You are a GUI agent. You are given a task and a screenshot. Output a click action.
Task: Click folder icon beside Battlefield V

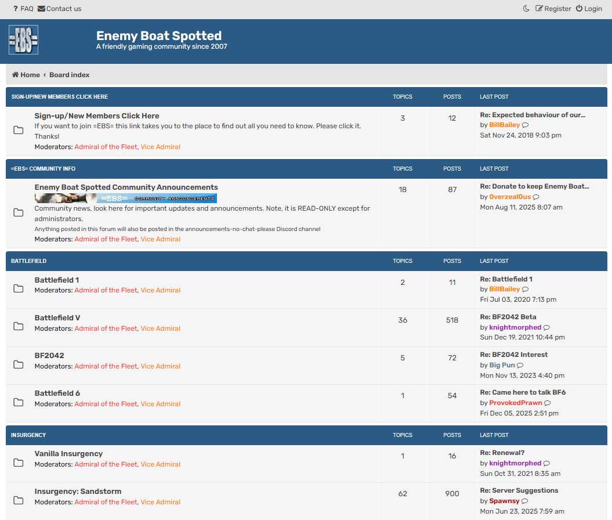point(19,326)
